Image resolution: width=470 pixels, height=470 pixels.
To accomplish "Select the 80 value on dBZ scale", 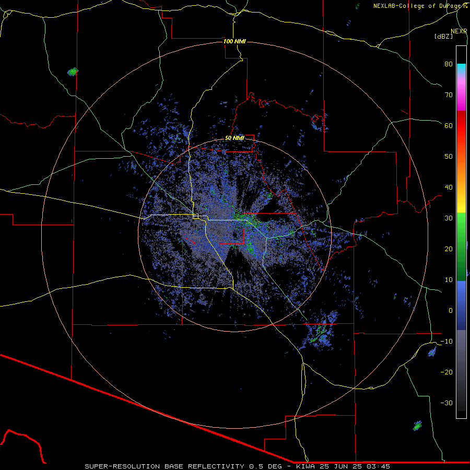I will click(x=449, y=64).
